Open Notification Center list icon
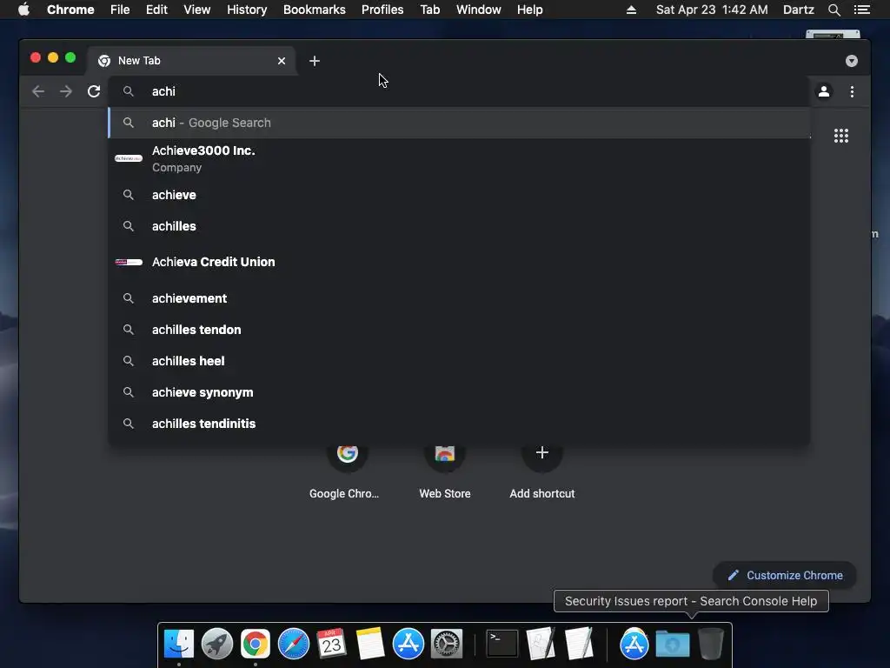This screenshot has width=890, height=668. [862, 10]
